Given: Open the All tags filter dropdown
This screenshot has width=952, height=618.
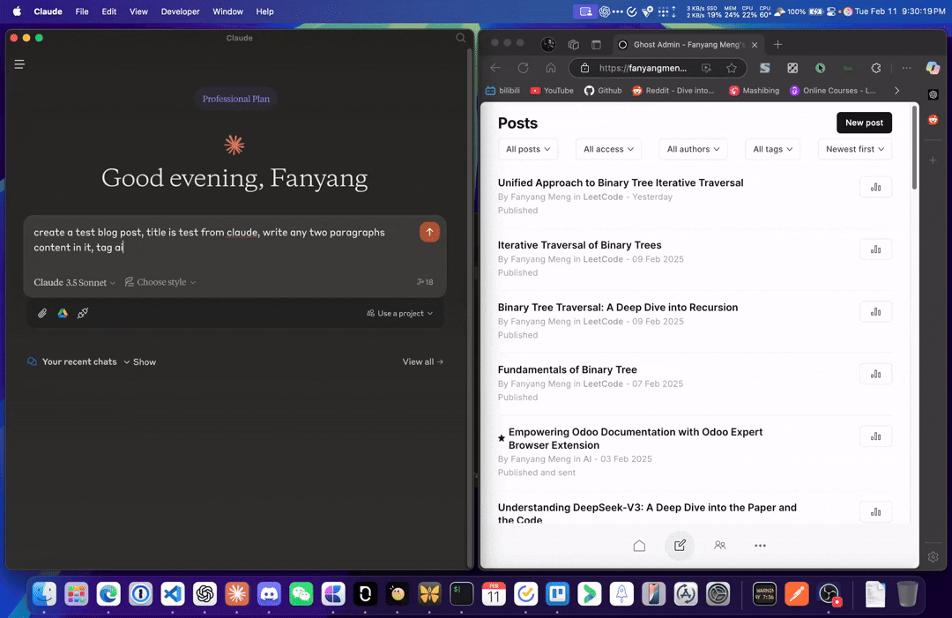Looking at the screenshot, I should (772, 149).
